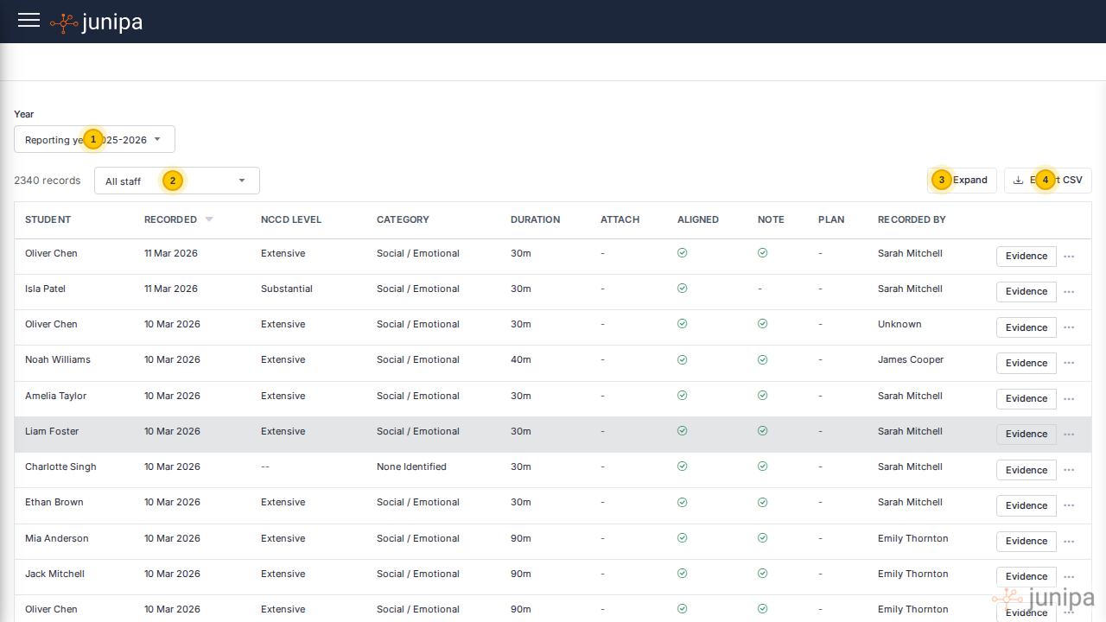Click Expand to widen the records table
Image resolution: width=1106 pixels, height=622 pixels.
click(962, 180)
